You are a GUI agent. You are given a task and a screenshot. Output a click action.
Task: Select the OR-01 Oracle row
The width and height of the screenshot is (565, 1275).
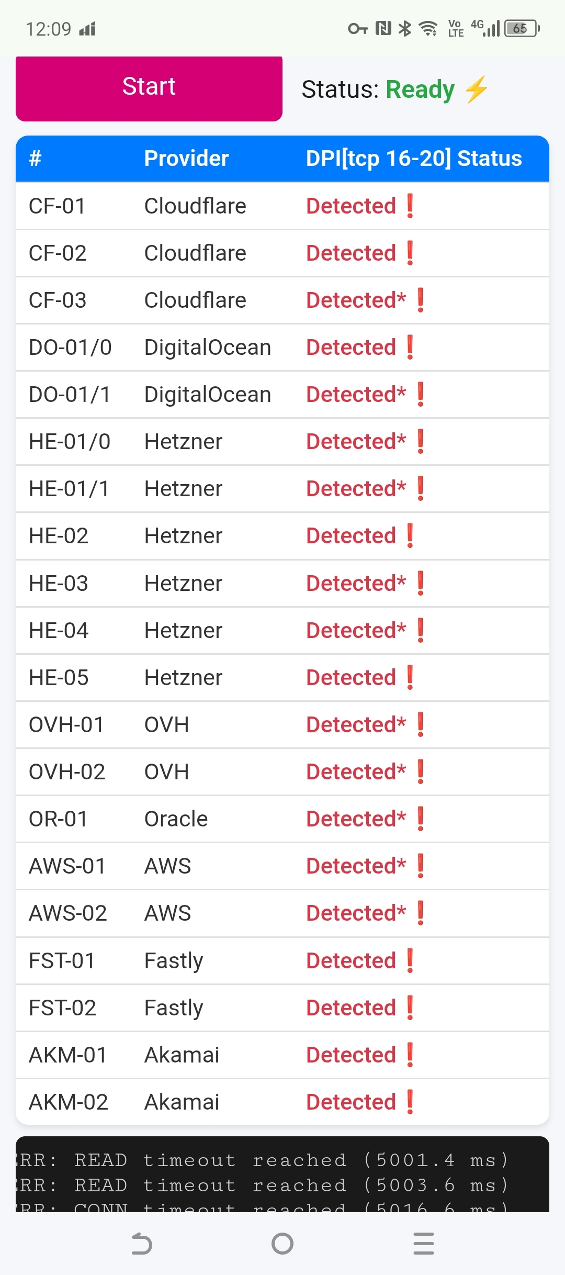[x=282, y=819]
